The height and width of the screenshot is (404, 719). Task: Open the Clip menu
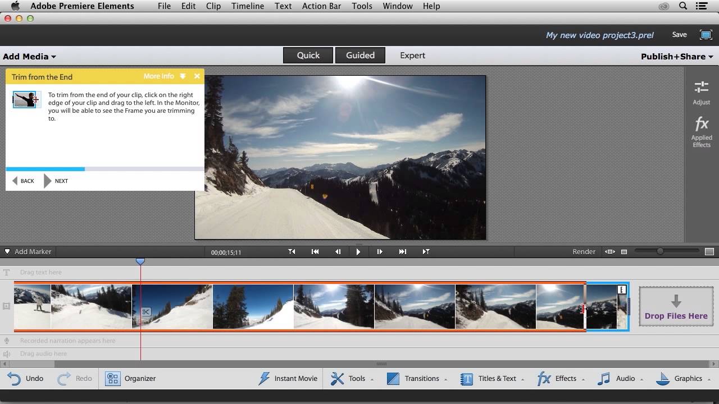click(213, 6)
